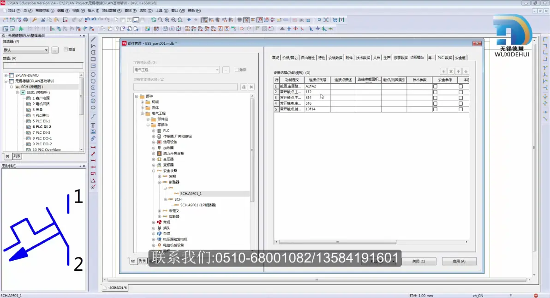Viewport: 550px width, 298px height.
Task: Select the Circle drawing tool
Action: click(x=93, y=75)
